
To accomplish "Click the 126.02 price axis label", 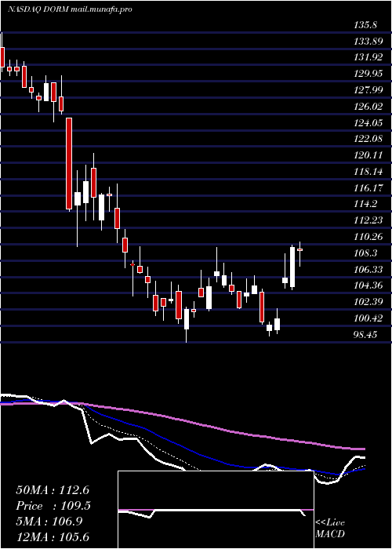I will tap(368, 107).
